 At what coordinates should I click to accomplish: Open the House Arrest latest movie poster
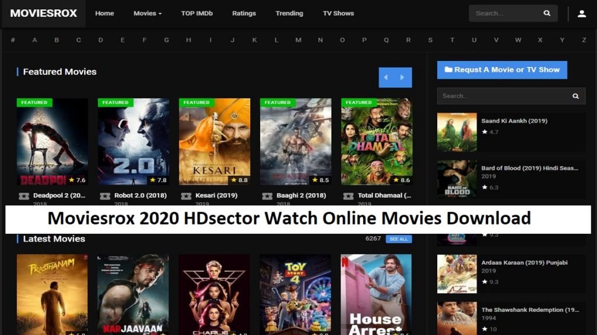pyautogui.click(x=376, y=295)
